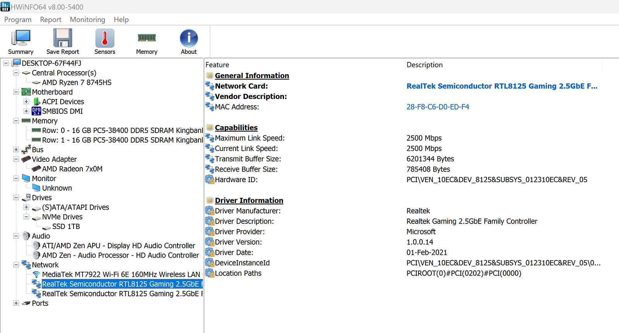Select memory Row: 0 entry

tap(122, 130)
